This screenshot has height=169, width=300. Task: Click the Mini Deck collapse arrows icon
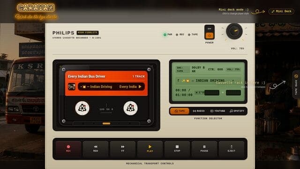click(x=273, y=11)
